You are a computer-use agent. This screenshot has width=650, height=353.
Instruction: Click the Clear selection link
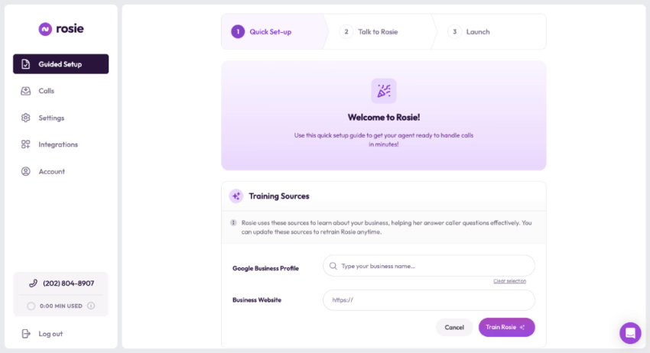(x=509, y=281)
